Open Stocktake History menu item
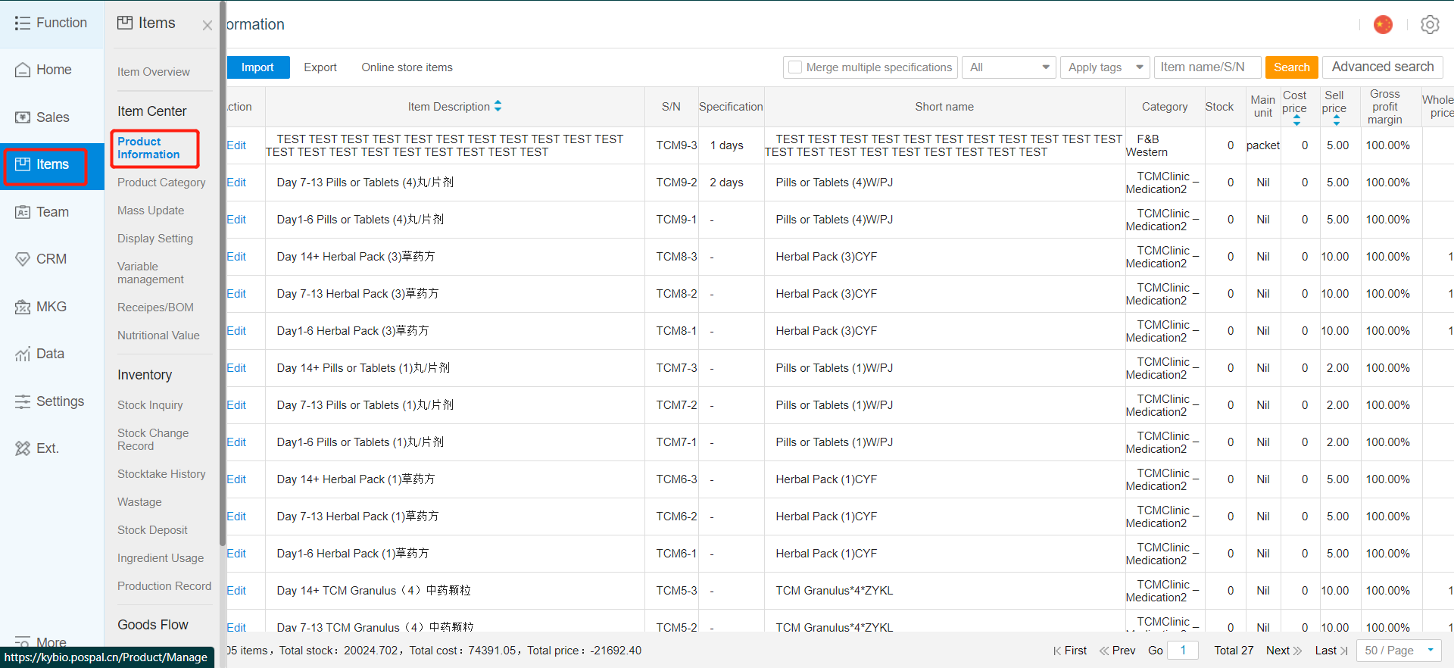The height and width of the screenshot is (668, 1454). tap(161, 474)
